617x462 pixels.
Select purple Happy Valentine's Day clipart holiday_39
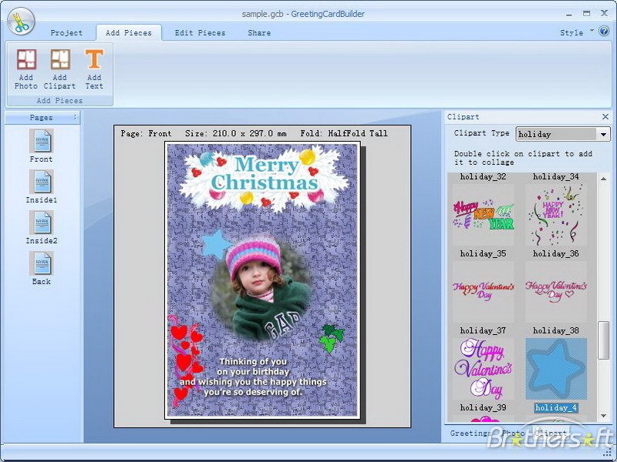point(484,369)
